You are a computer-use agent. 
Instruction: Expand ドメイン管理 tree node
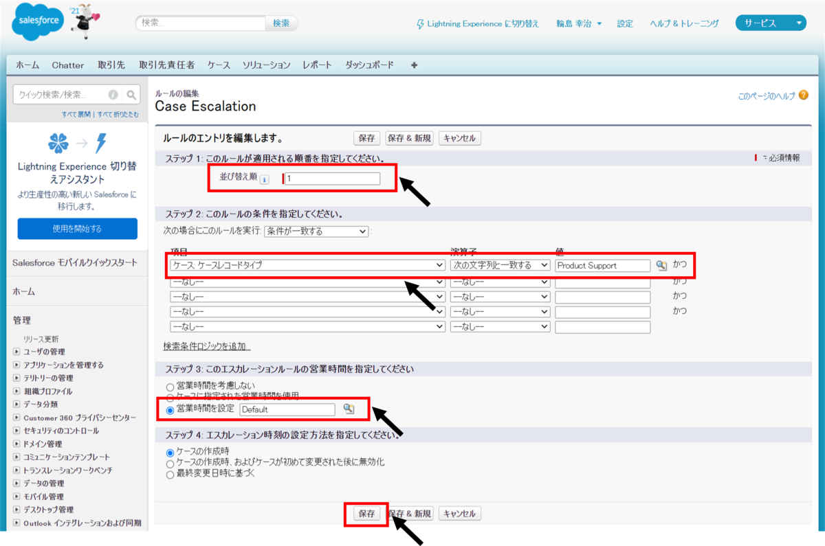(16, 444)
